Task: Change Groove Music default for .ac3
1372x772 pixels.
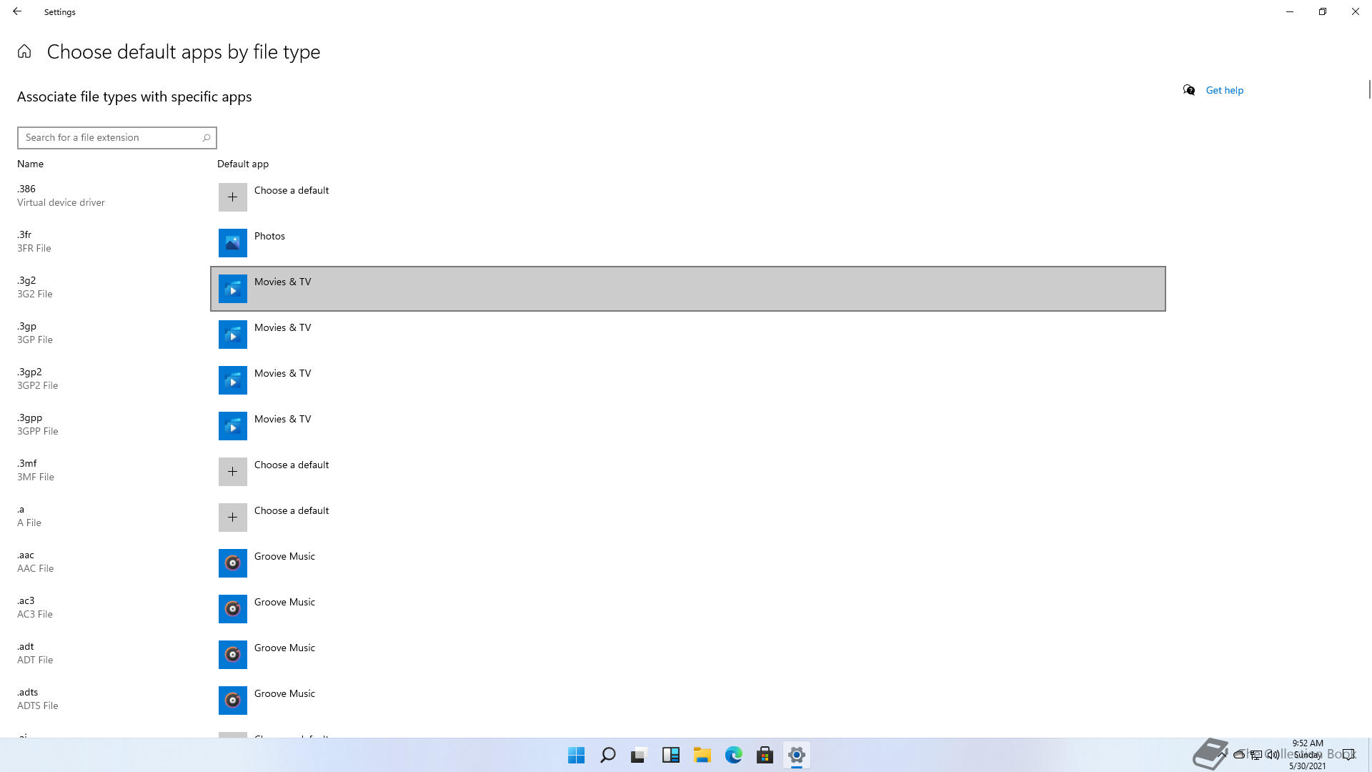Action: 284,602
